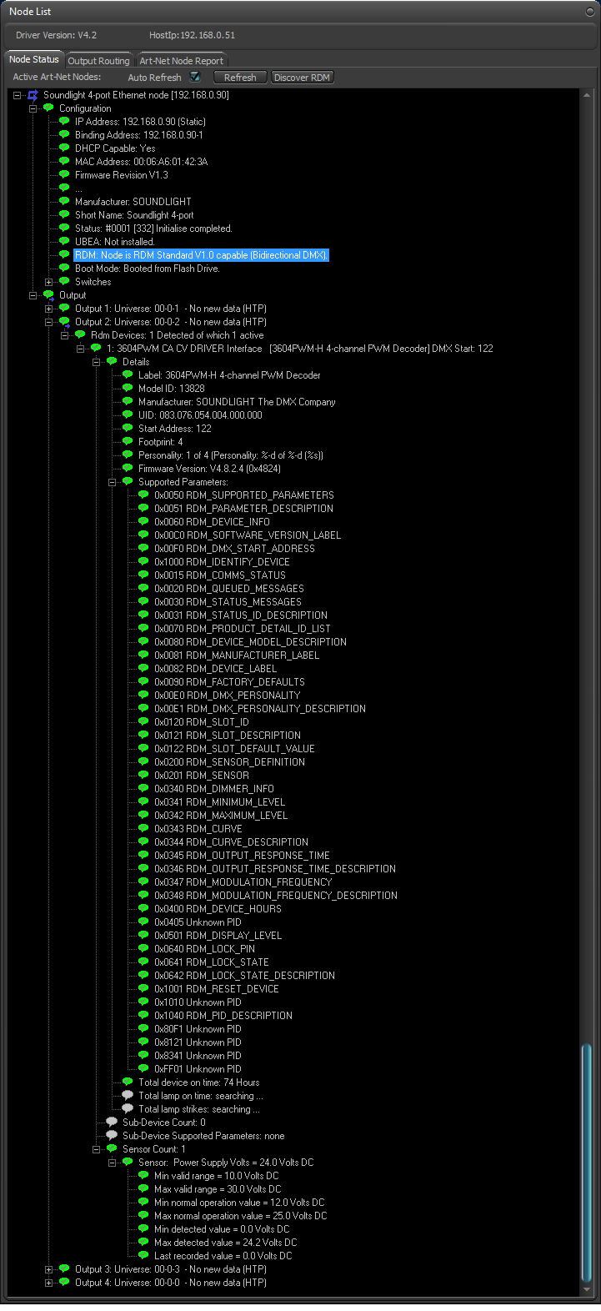Click gray icon beside Total lamp strikes
The image size is (601, 1311).
point(128,1109)
